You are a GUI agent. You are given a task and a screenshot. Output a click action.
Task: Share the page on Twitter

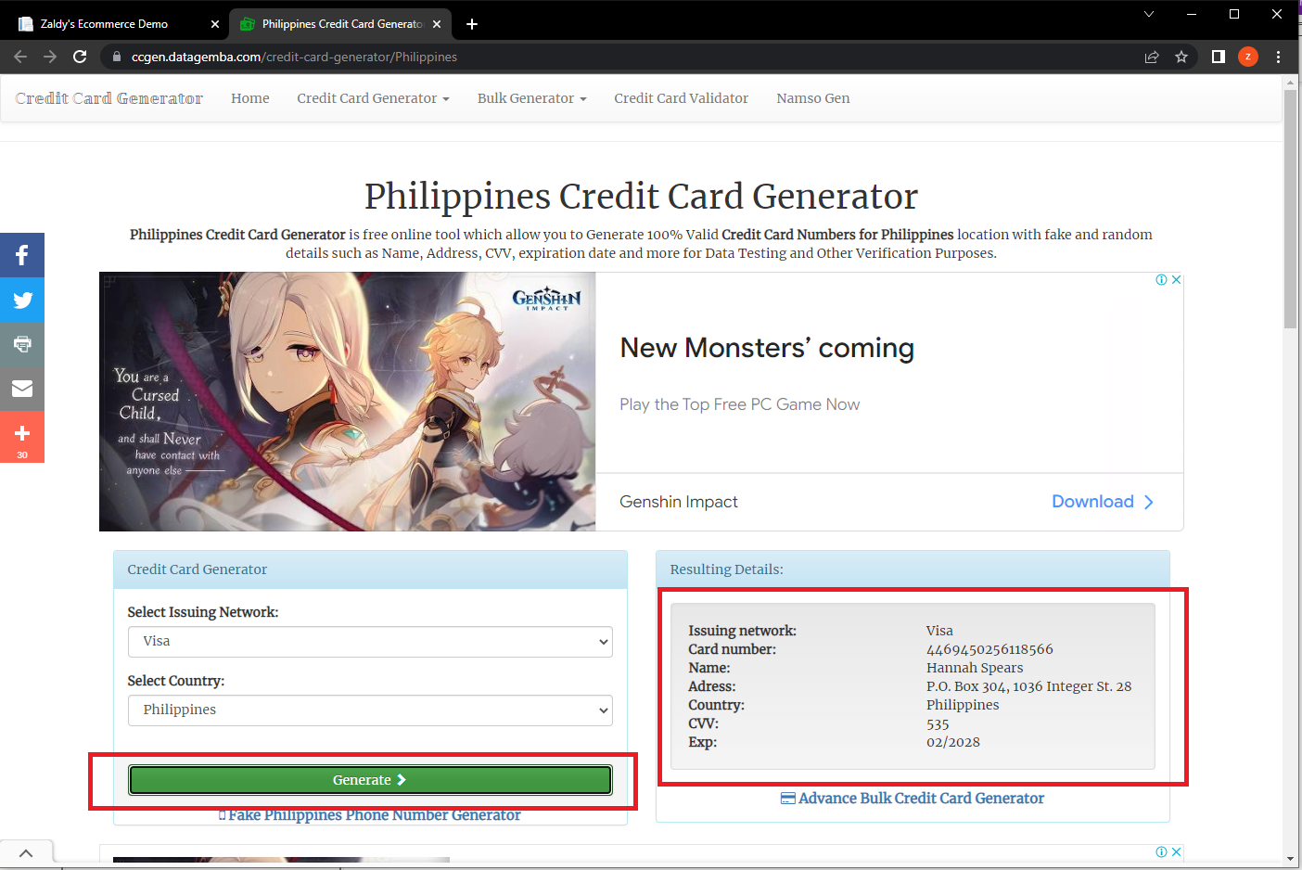pyautogui.click(x=21, y=300)
